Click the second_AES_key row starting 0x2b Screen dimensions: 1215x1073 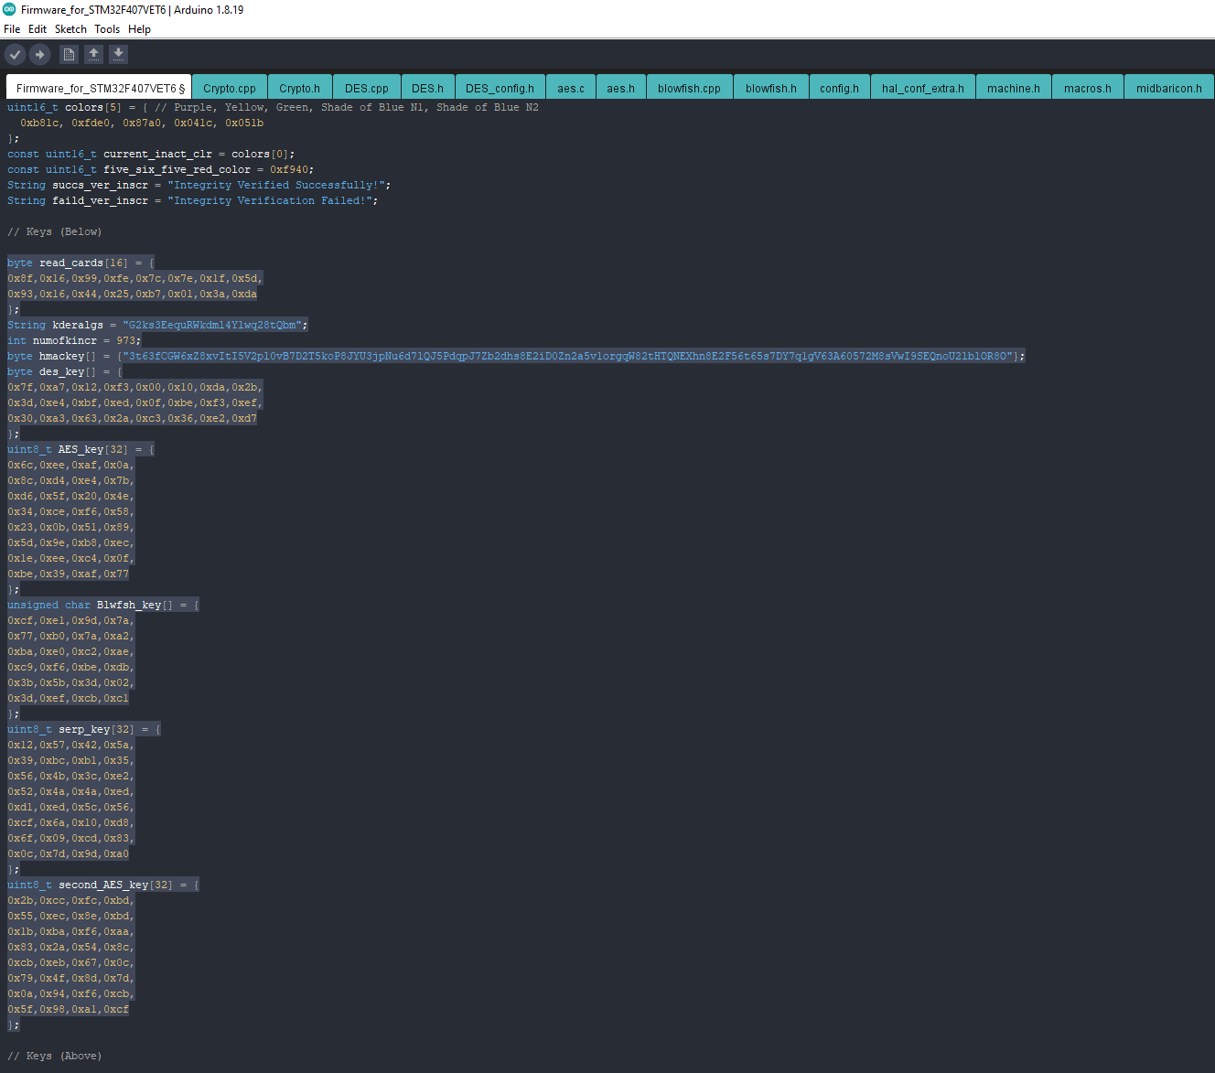pos(71,900)
